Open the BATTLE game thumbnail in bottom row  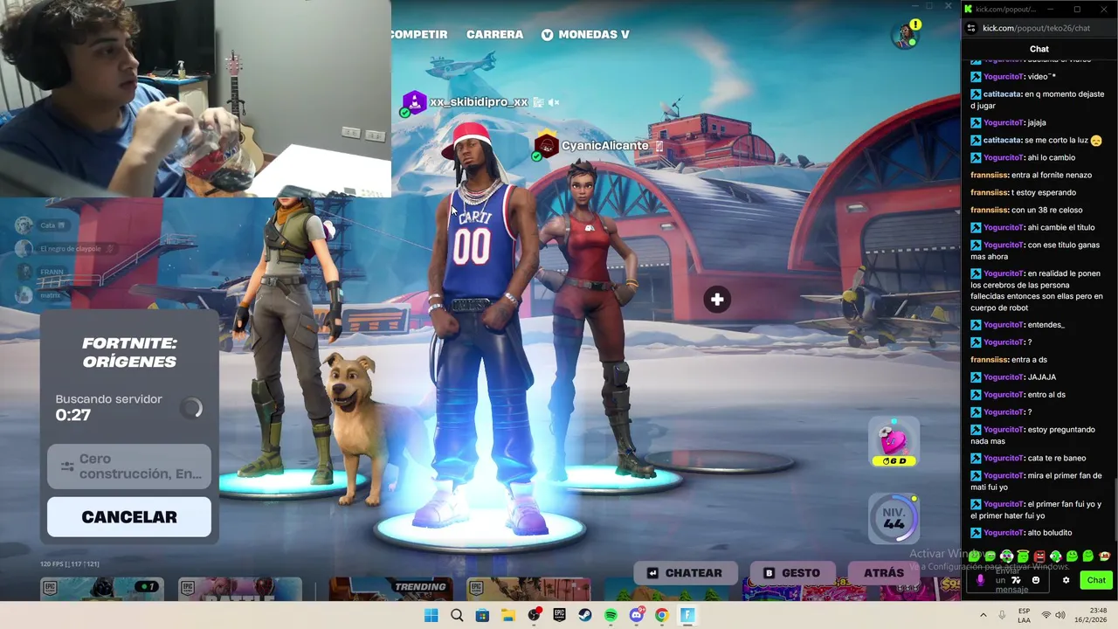point(240,590)
